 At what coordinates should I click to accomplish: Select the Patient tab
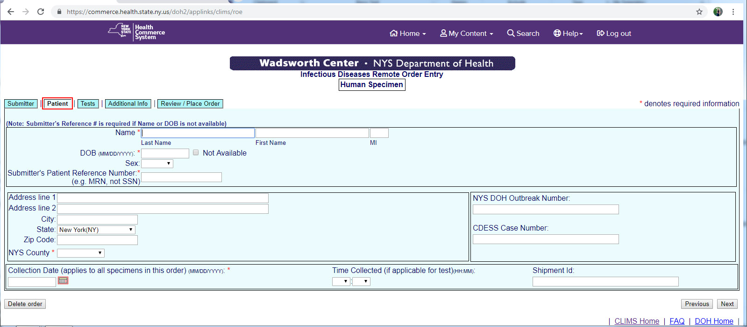[x=57, y=104]
